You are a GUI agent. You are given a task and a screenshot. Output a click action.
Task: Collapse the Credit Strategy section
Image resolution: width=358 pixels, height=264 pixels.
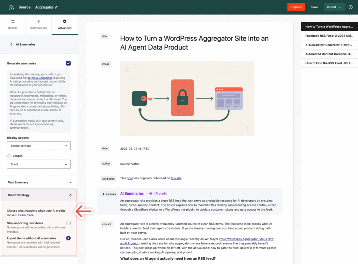click(x=39, y=195)
